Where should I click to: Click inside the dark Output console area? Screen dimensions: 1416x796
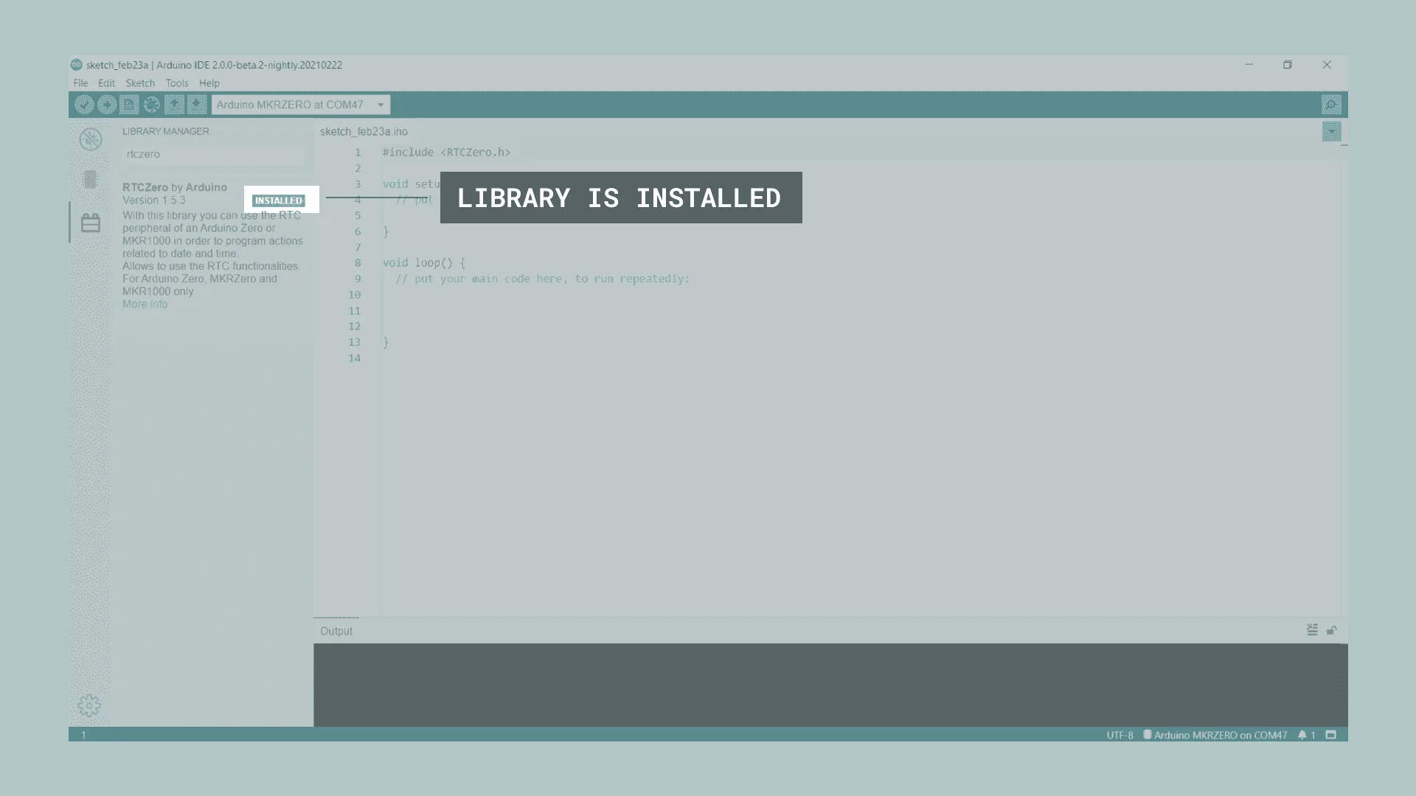[830, 685]
